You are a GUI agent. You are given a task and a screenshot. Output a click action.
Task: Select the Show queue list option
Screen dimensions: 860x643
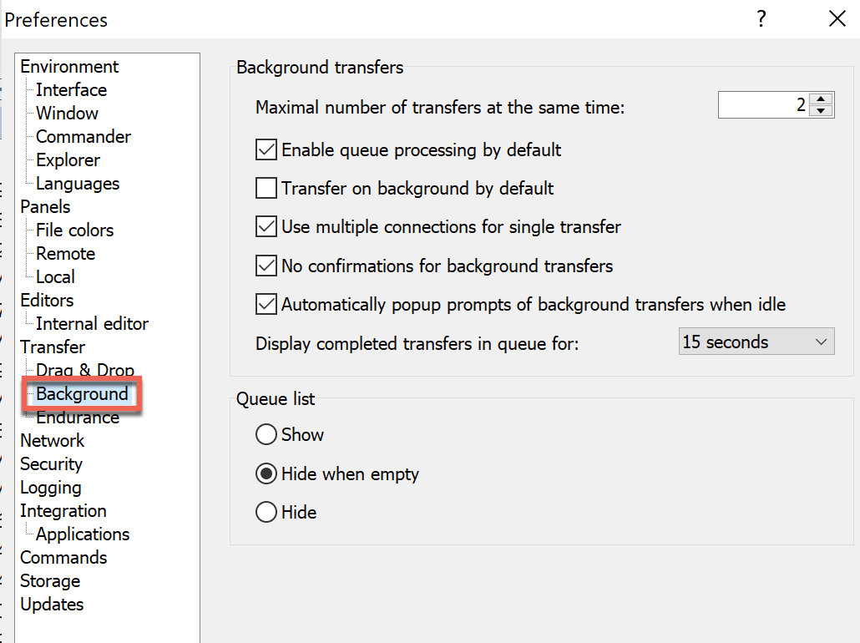coord(266,435)
